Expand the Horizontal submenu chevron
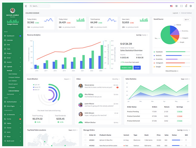196x148 pixels. pyautogui.click(x=20, y=94)
